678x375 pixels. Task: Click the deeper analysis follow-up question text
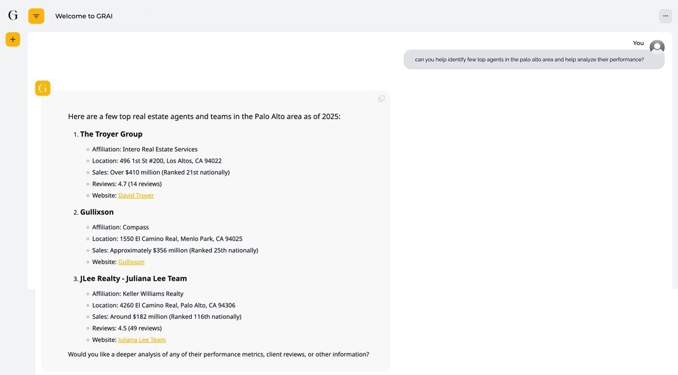click(218, 355)
